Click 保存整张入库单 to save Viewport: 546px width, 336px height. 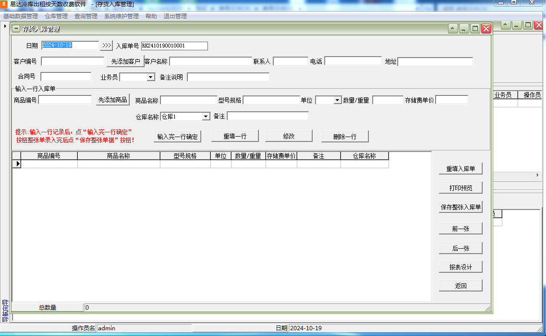[461, 207]
